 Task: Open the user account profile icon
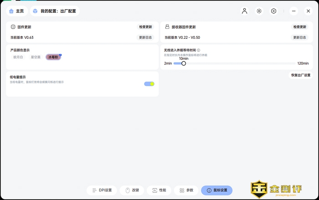click(x=244, y=11)
